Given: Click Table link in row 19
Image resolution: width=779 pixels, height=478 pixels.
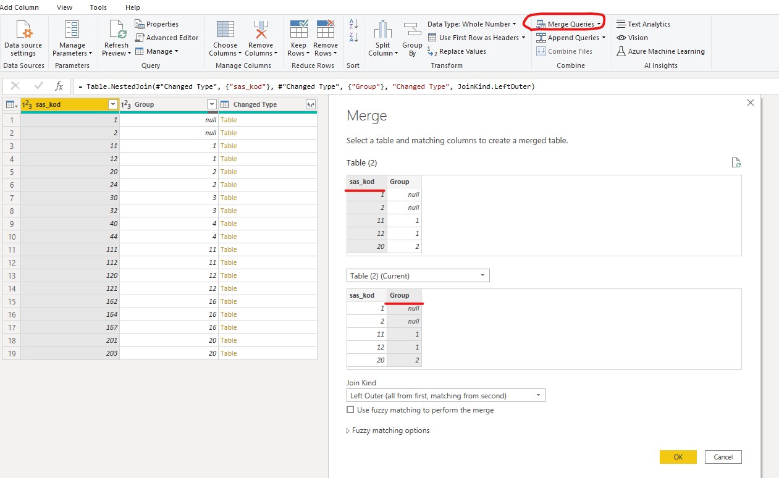Looking at the screenshot, I should click(229, 353).
